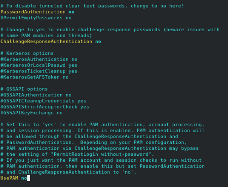Click the #KerberosOrLocalPasswd yes line
The height and width of the screenshot is (187, 228).
click(x=39, y=65)
